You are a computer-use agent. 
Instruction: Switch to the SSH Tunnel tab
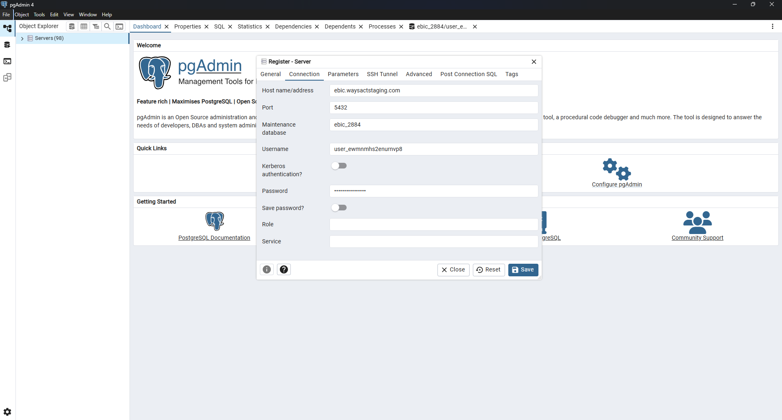click(x=382, y=74)
